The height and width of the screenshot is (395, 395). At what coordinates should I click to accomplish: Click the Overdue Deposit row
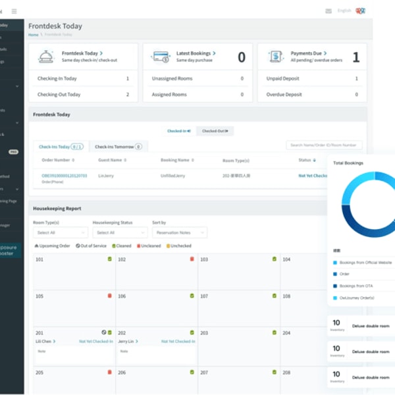[312, 94]
